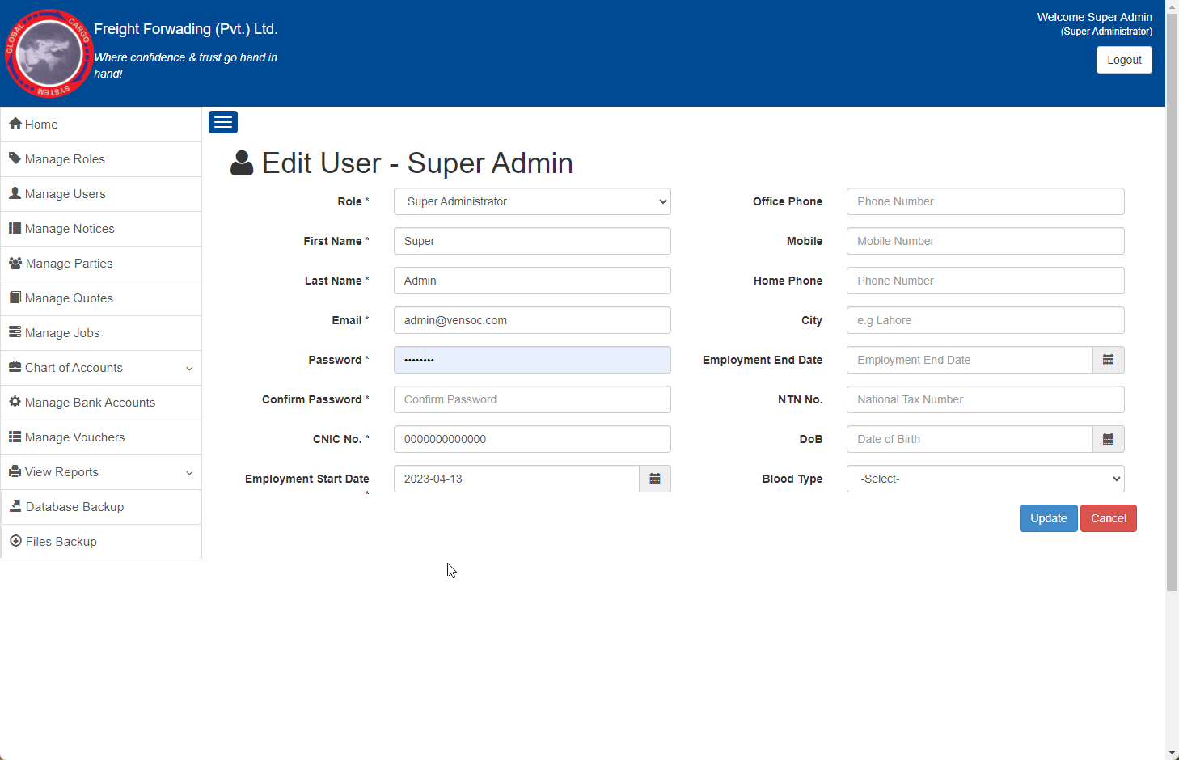The image size is (1179, 760).
Task: Log out using the Logout button
Action: [x=1124, y=60]
